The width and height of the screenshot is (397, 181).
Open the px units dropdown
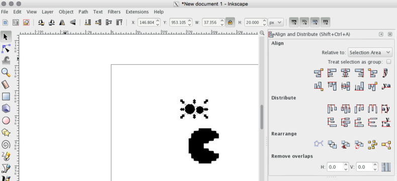coord(275,23)
